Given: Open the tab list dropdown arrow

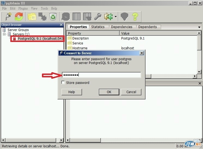Looking at the screenshot, I should tap(199, 27).
